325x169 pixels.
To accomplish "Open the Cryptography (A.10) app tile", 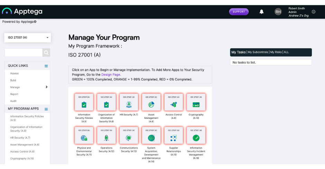I will pos(196,102).
